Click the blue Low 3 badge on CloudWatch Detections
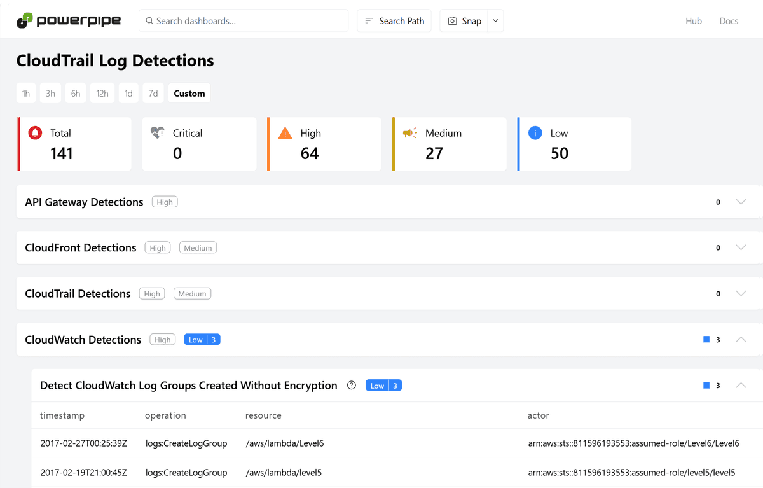The width and height of the screenshot is (763, 488). click(202, 340)
